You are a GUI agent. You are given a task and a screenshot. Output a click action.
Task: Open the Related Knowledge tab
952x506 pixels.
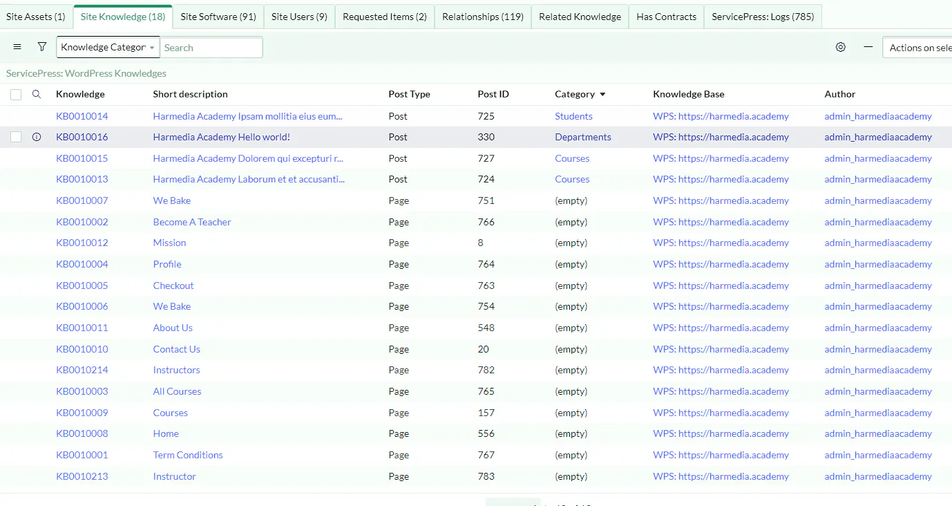(x=580, y=17)
